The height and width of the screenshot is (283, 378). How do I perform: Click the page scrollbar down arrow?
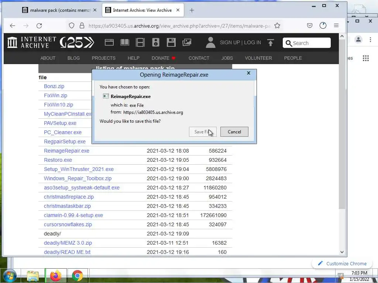pyautogui.click(x=342, y=252)
